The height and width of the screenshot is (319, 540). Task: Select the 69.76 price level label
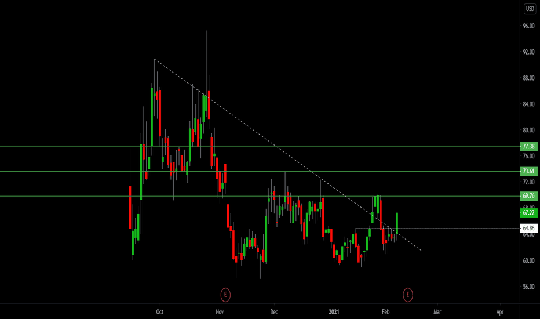click(528, 196)
